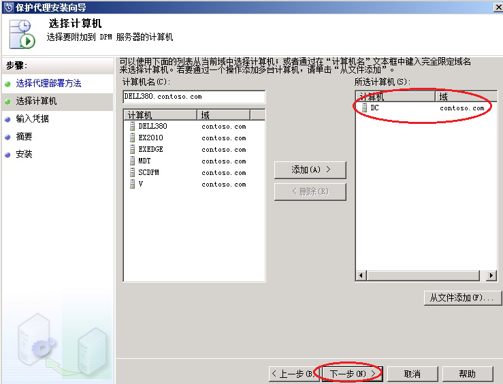Click contoso.com domain in DC row

pos(462,108)
